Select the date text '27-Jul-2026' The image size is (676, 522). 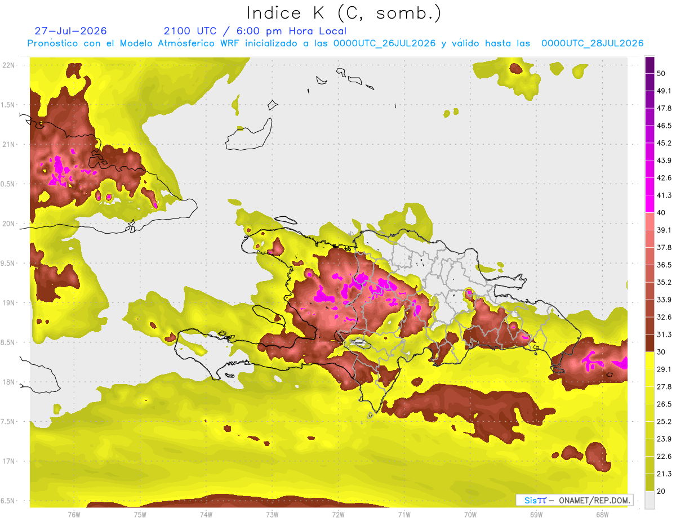(x=70, y=31)
